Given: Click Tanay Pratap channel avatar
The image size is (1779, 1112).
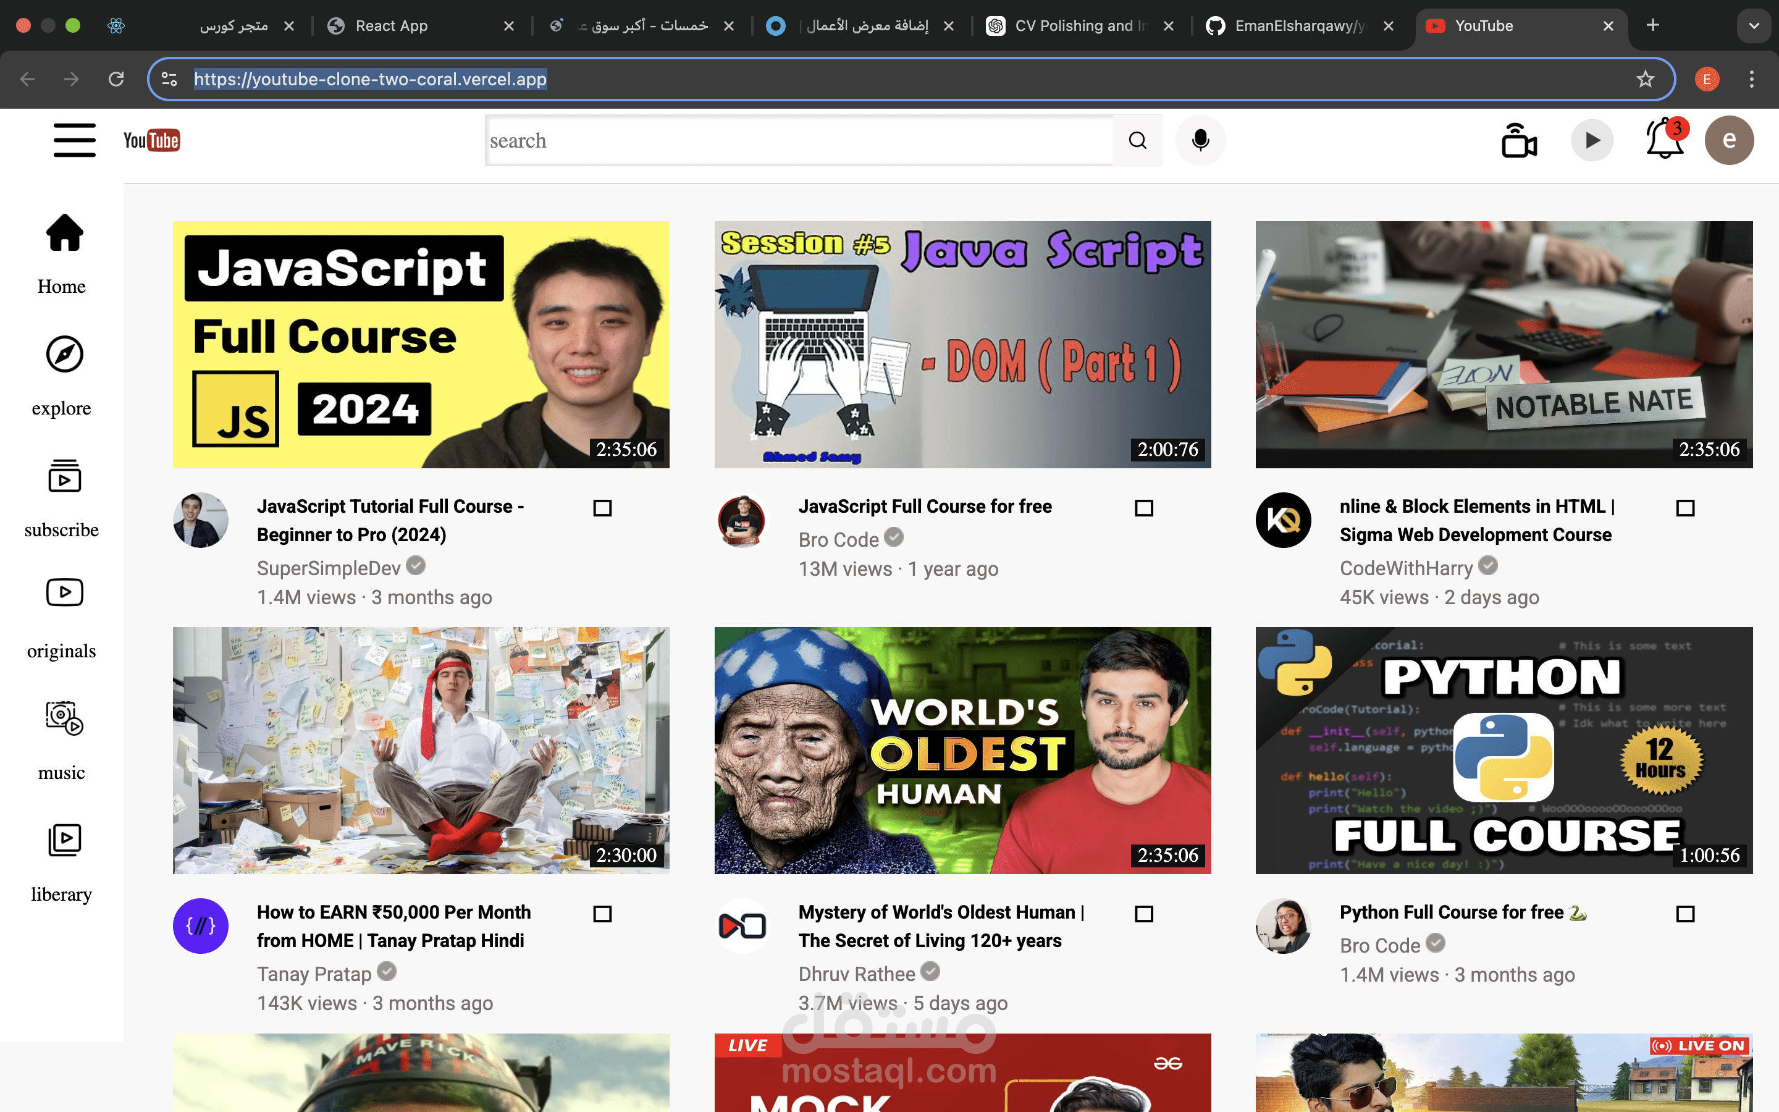Looking at the screenshot, I should pos(201,926).
